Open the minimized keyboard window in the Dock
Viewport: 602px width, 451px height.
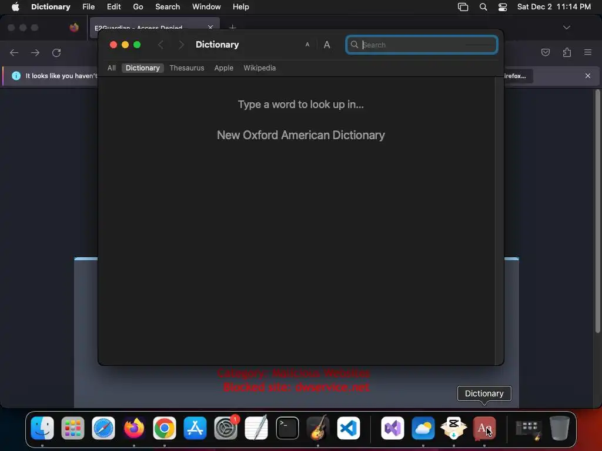click(x=529, y=429)
